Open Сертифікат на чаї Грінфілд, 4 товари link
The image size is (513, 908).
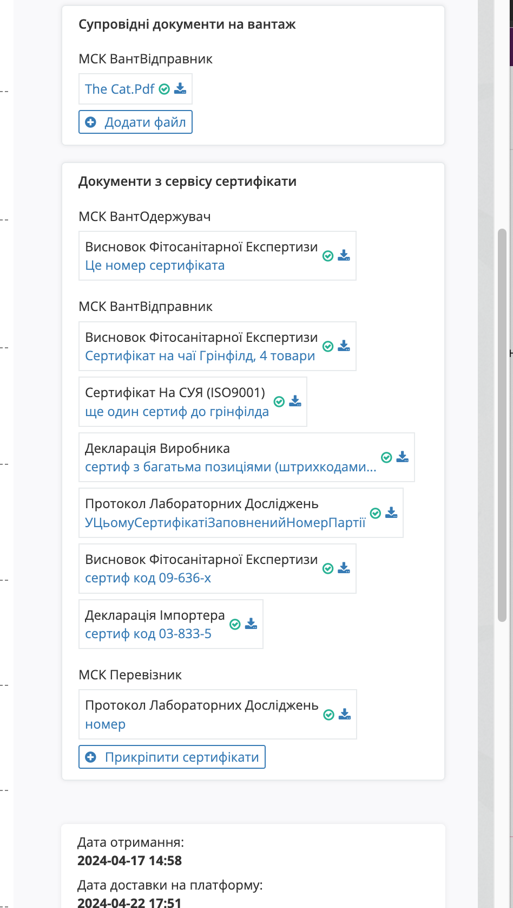point(200,356)
